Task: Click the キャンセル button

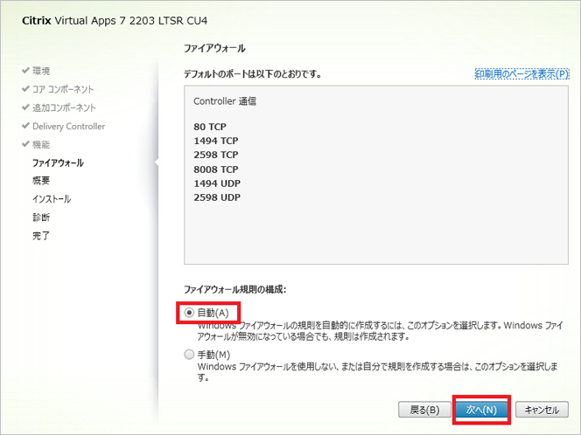Action: click(542, 410)
